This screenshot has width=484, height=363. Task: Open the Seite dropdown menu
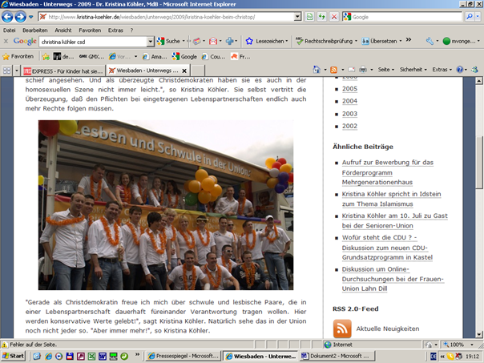(386, 70)
